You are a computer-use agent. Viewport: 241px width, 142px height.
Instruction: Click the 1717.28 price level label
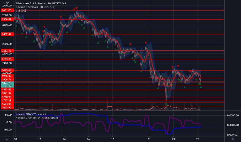point(7,100)
